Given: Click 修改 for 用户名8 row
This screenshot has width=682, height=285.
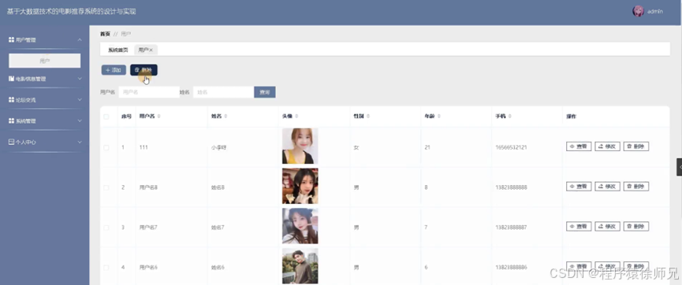Looking at the screenshot, I should (x=607, y=187).
